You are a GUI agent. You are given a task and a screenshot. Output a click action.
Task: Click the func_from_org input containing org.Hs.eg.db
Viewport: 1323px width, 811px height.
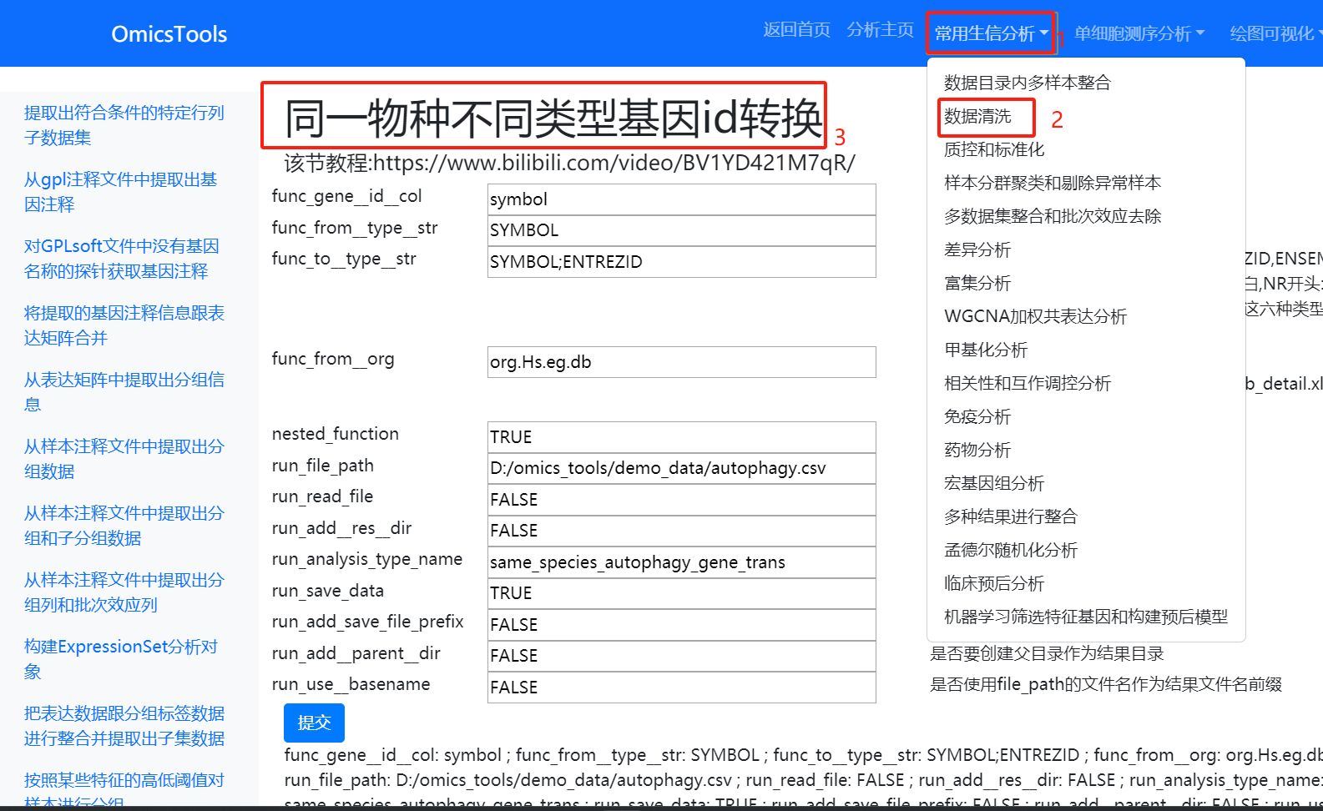click(681, 362)
